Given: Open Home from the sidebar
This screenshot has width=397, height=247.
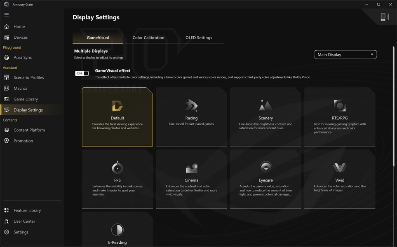Looking at the screenshot, I should (x=19, y=26).
